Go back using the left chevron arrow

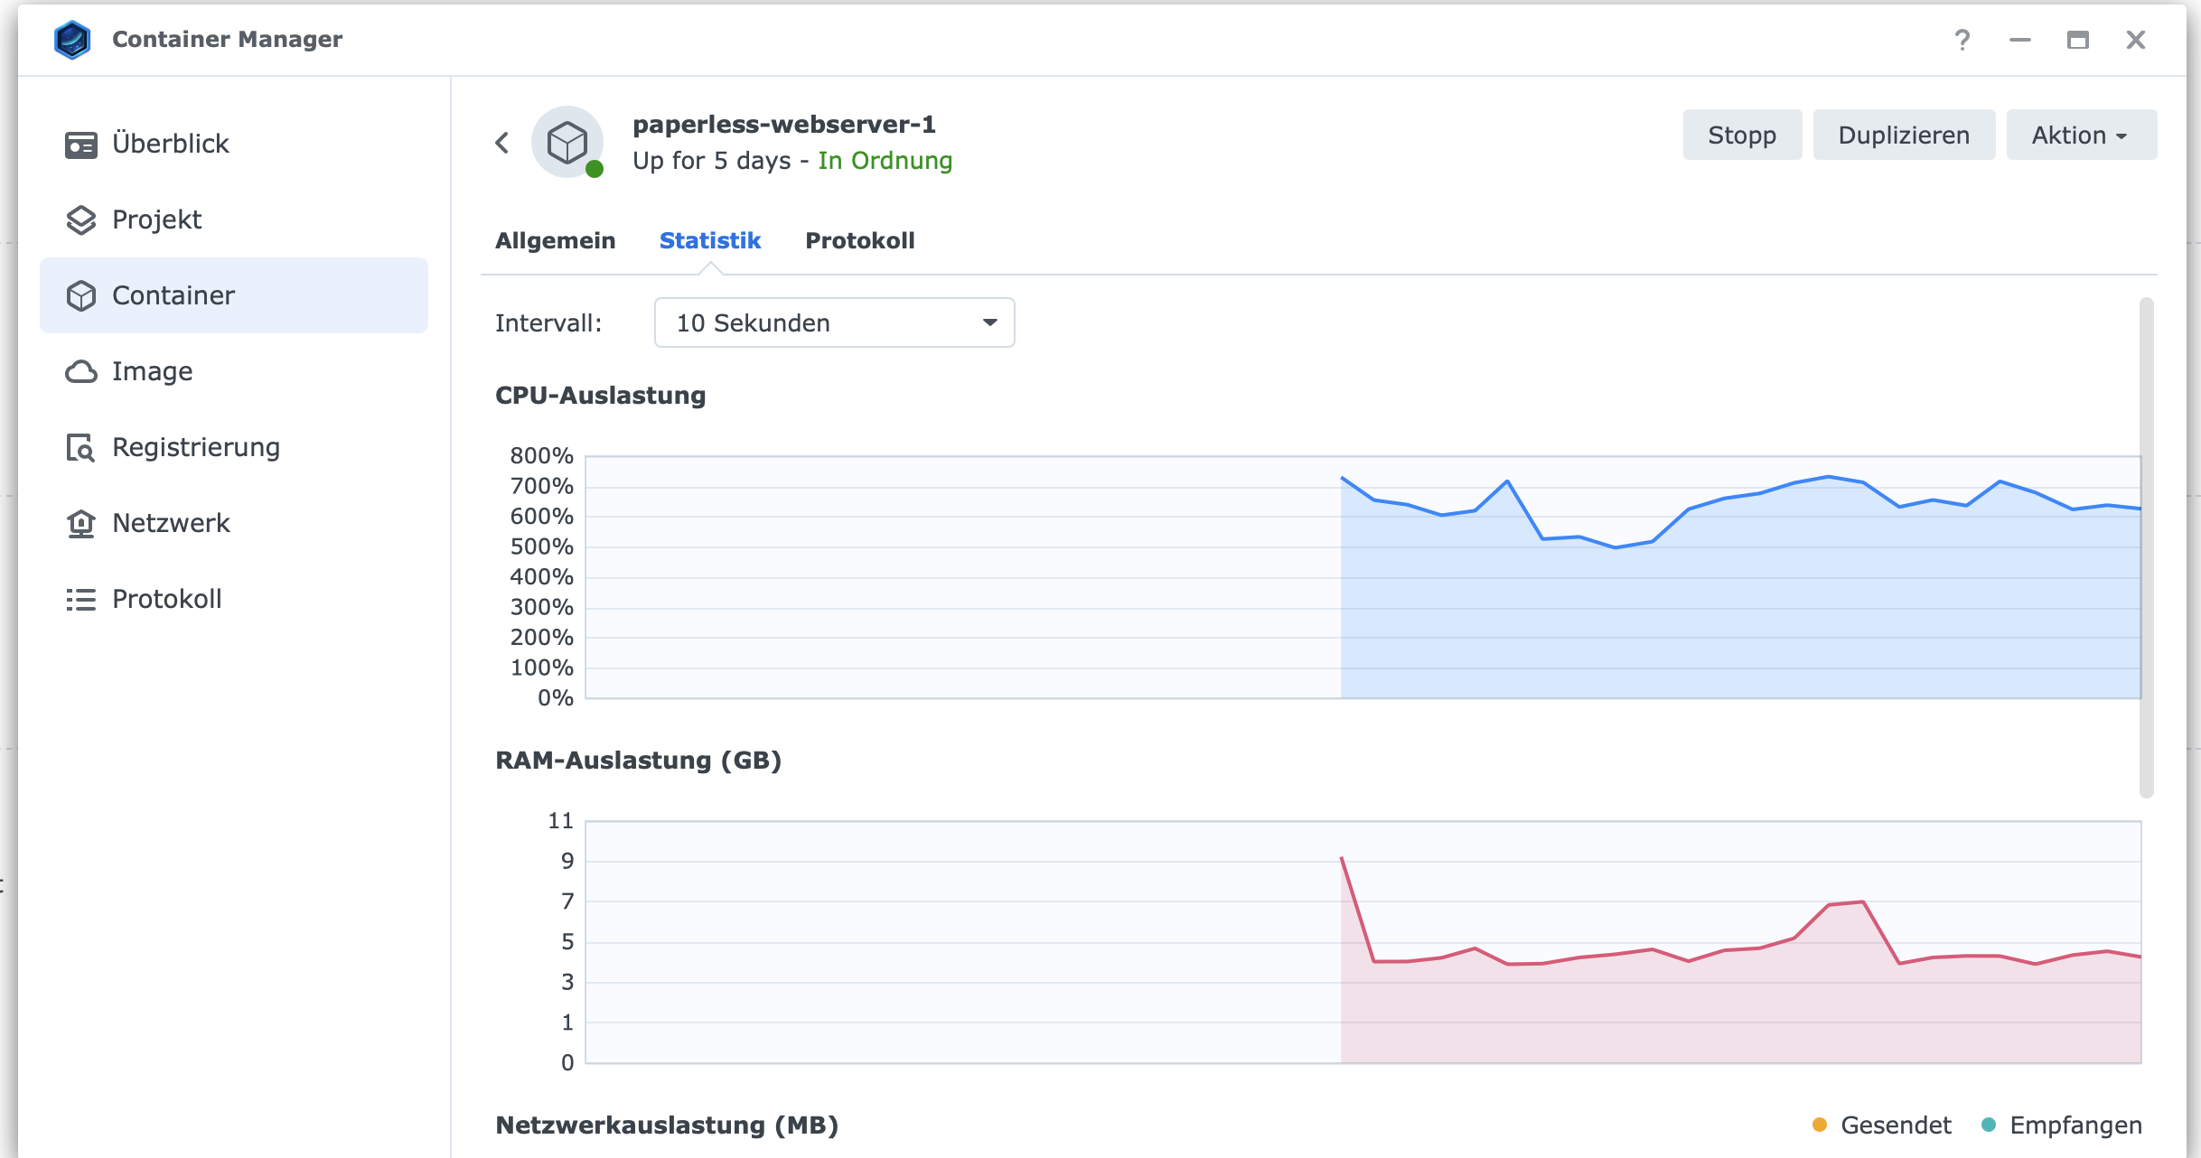[x=502, y=143]
